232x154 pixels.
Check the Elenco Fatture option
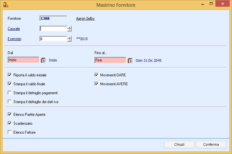[10, 132]
